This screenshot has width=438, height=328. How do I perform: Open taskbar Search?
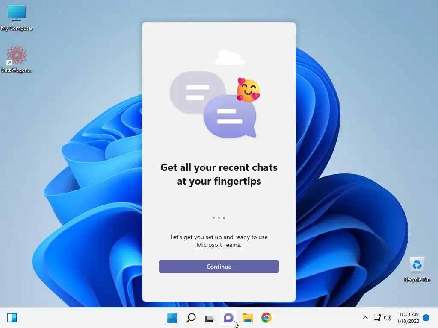tap(191, 318)
